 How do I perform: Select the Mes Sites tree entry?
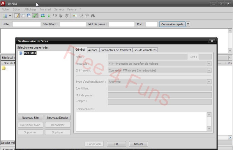[x=30, y=53]
